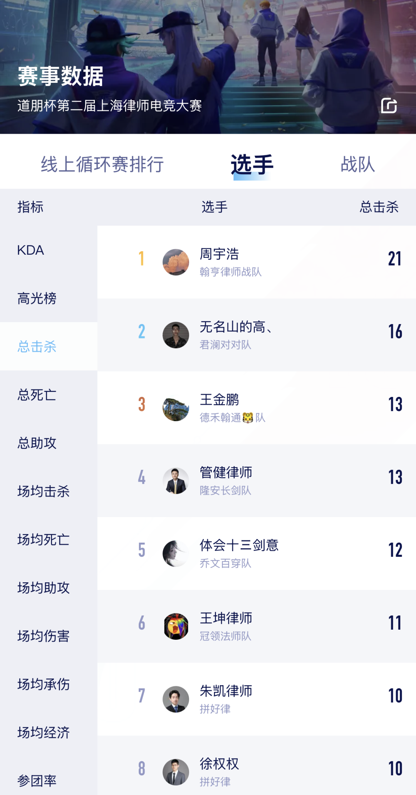This screenshot has height=795, width=416.
Task: Show the 高光榜 ranking
Action: tap(37, 298)
